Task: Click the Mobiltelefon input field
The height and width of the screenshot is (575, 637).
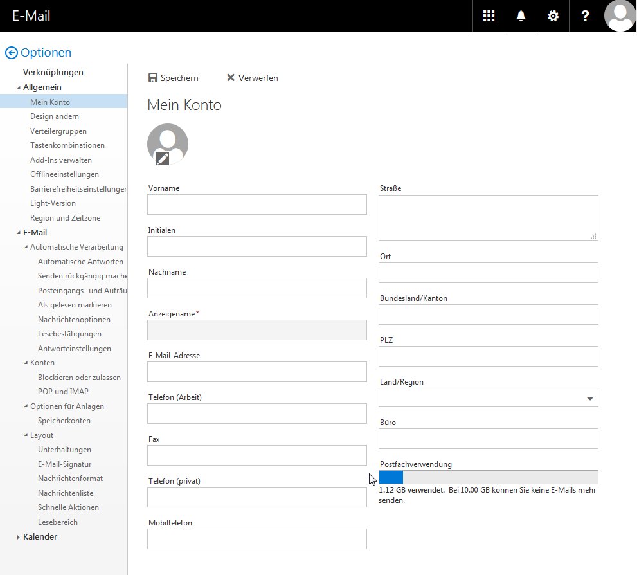Action: 256,539
